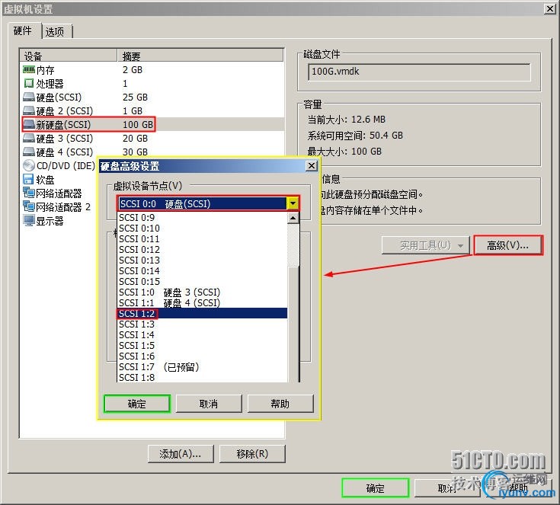This screenshot has width=560, height=505.
Task: Click the 硬盘 4 (SCSI) disk icon
Action: pos(29,152)
